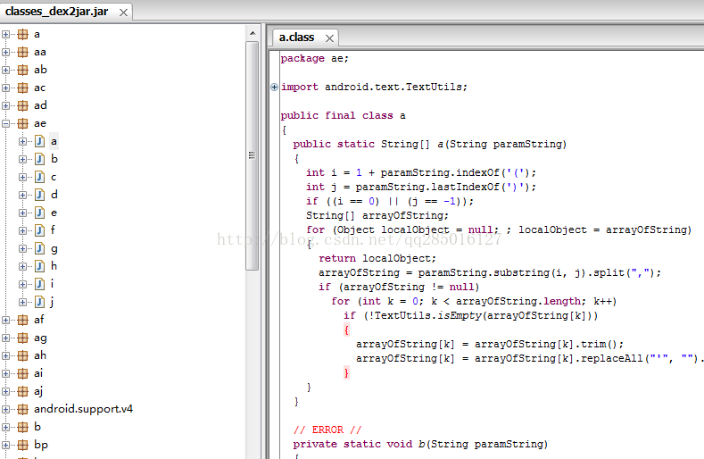Click the class file icon for 'a' under ae
This screenshot has width=704, height=459.
(x=39, y=141)
